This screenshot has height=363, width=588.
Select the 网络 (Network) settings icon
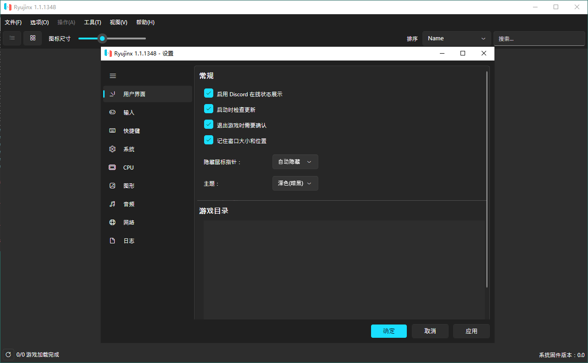click(x=112, y=222)
